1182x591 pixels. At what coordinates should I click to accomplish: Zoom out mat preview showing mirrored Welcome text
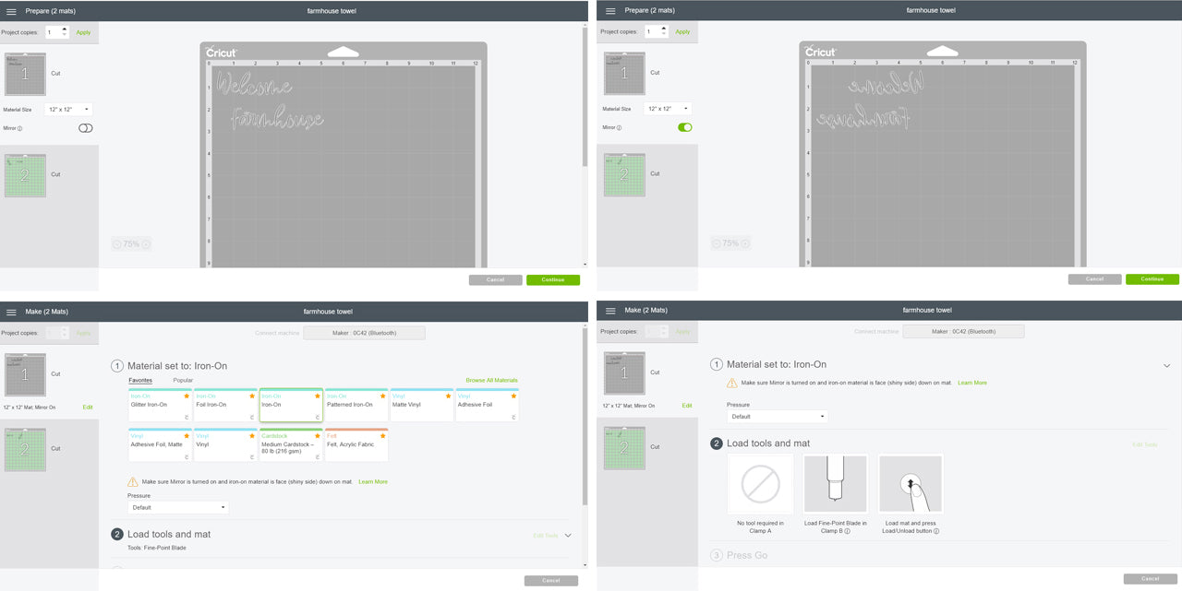point(717,243)
